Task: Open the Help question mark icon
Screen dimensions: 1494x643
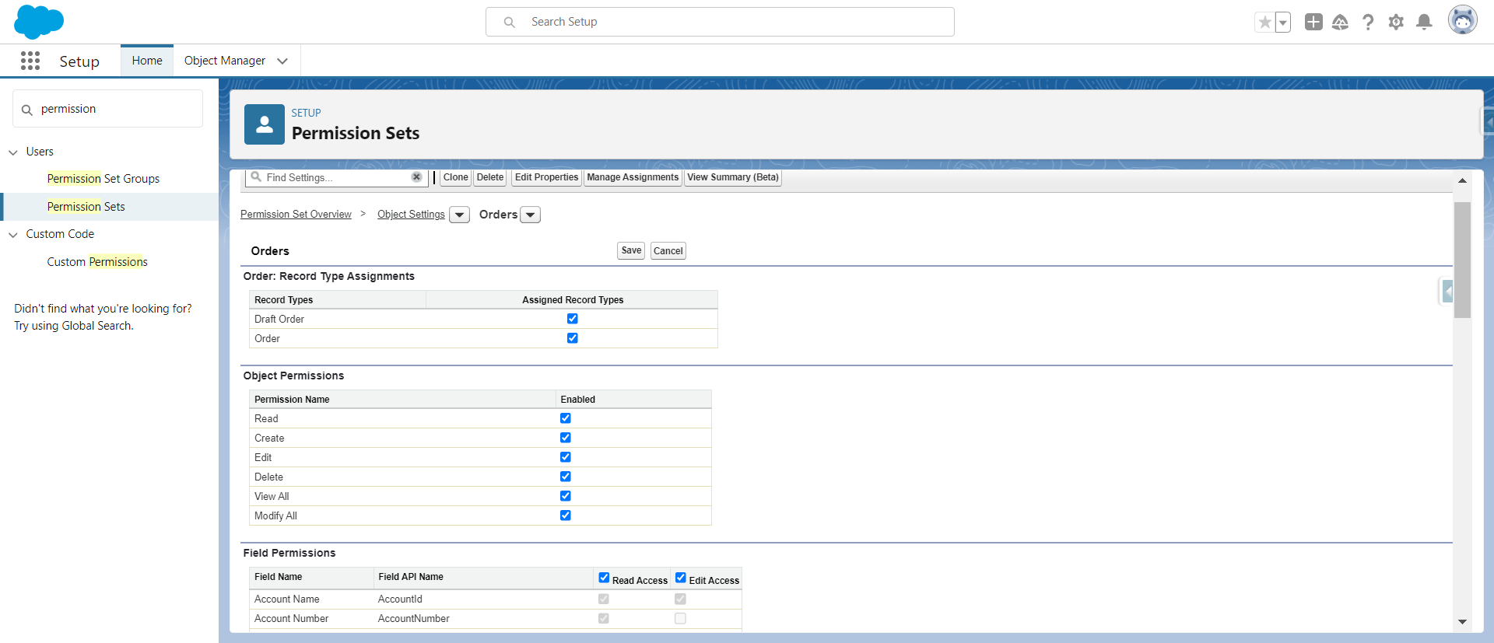Action: 1368,23
